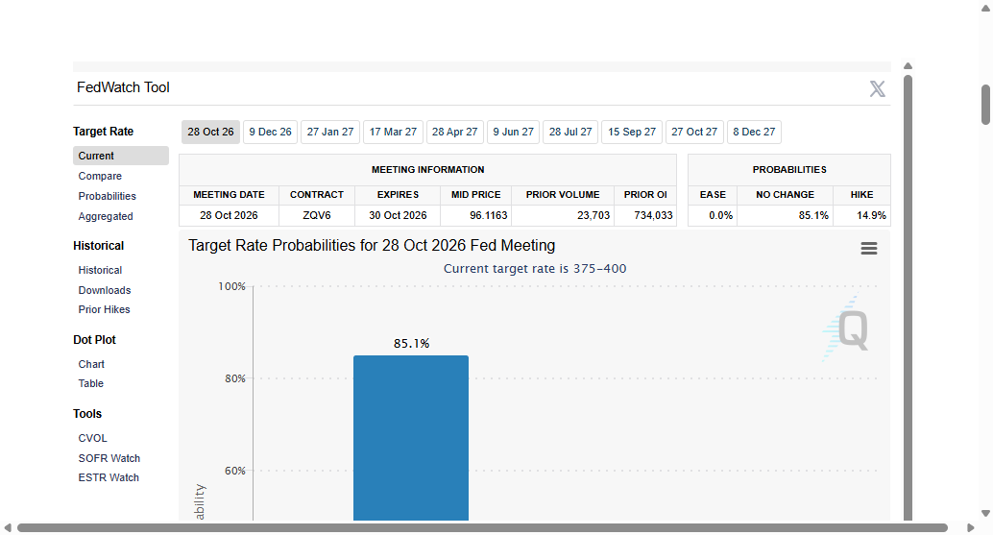Viewport: 993px width, 535px height.
Task: Click the 'Current target rate is 375-400' subtitle
Action: [535, 268]
